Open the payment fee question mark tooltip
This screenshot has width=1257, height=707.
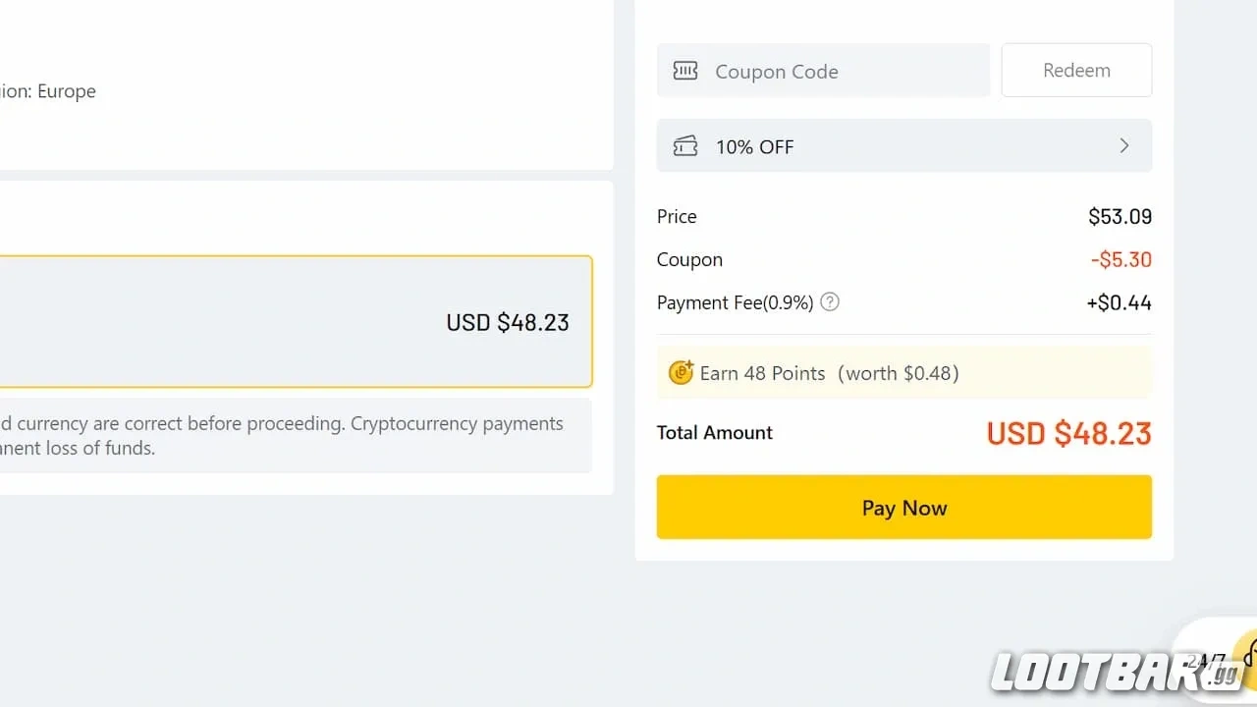829,301
